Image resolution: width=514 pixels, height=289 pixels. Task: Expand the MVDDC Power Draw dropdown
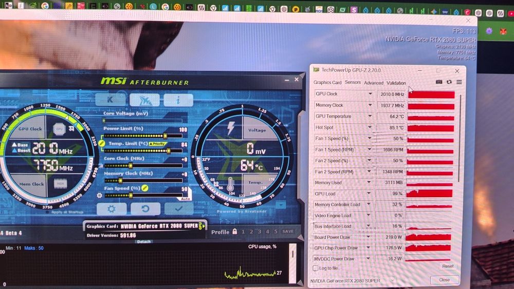(368, 259)
